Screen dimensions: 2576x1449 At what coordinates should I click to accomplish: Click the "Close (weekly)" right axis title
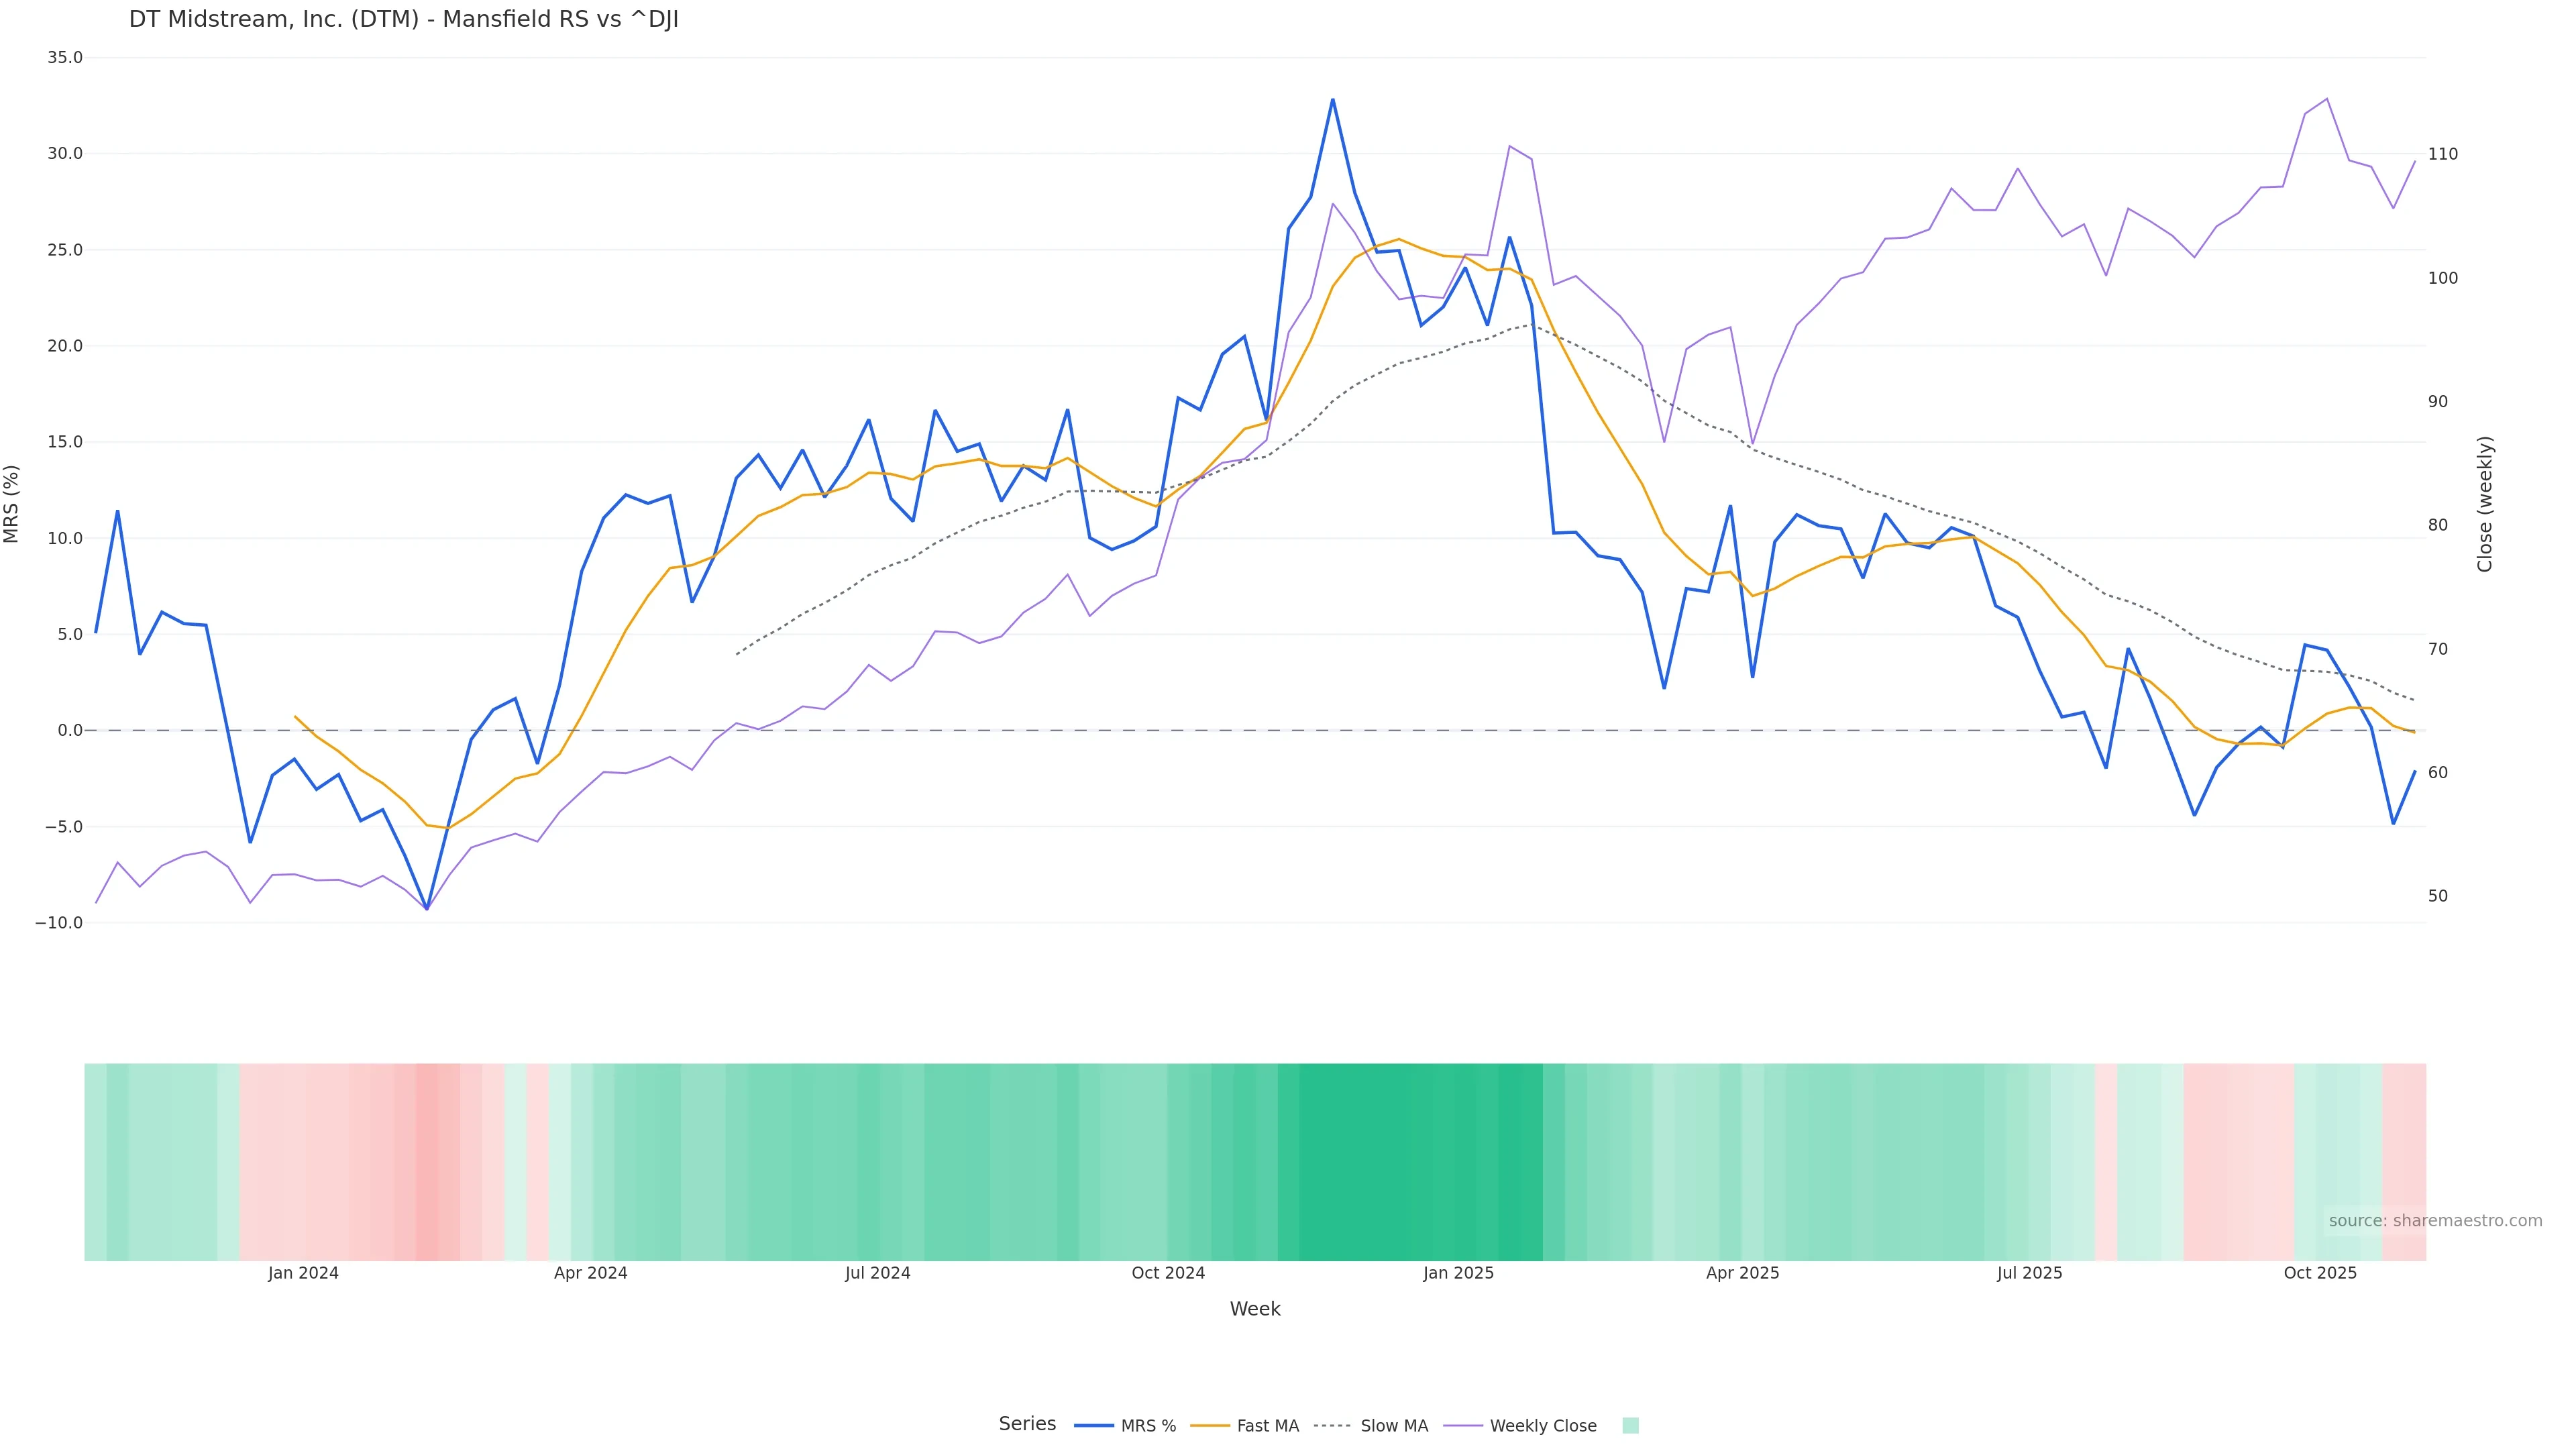coord(2485,503)
